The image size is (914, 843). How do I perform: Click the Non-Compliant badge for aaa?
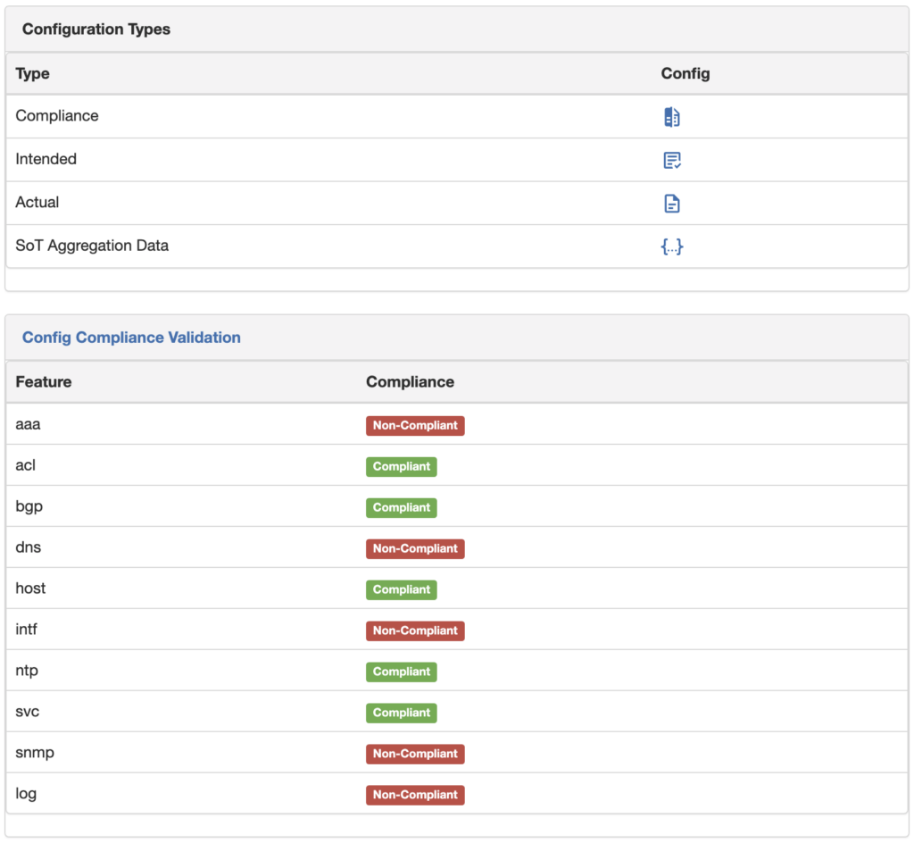coord(415,425)
